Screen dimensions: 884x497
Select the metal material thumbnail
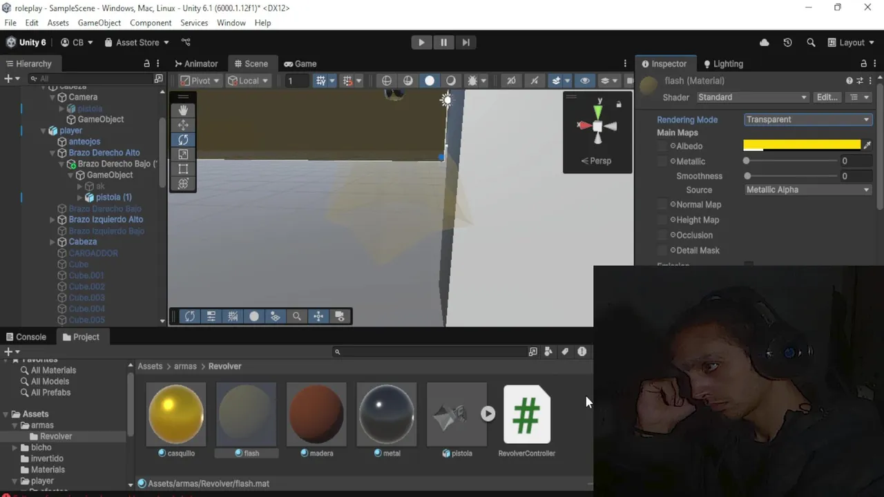387,414
